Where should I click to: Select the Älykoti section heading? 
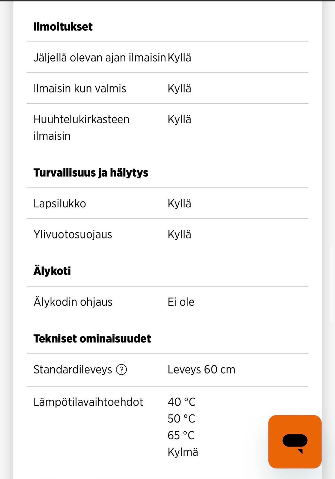coord(52,271)
